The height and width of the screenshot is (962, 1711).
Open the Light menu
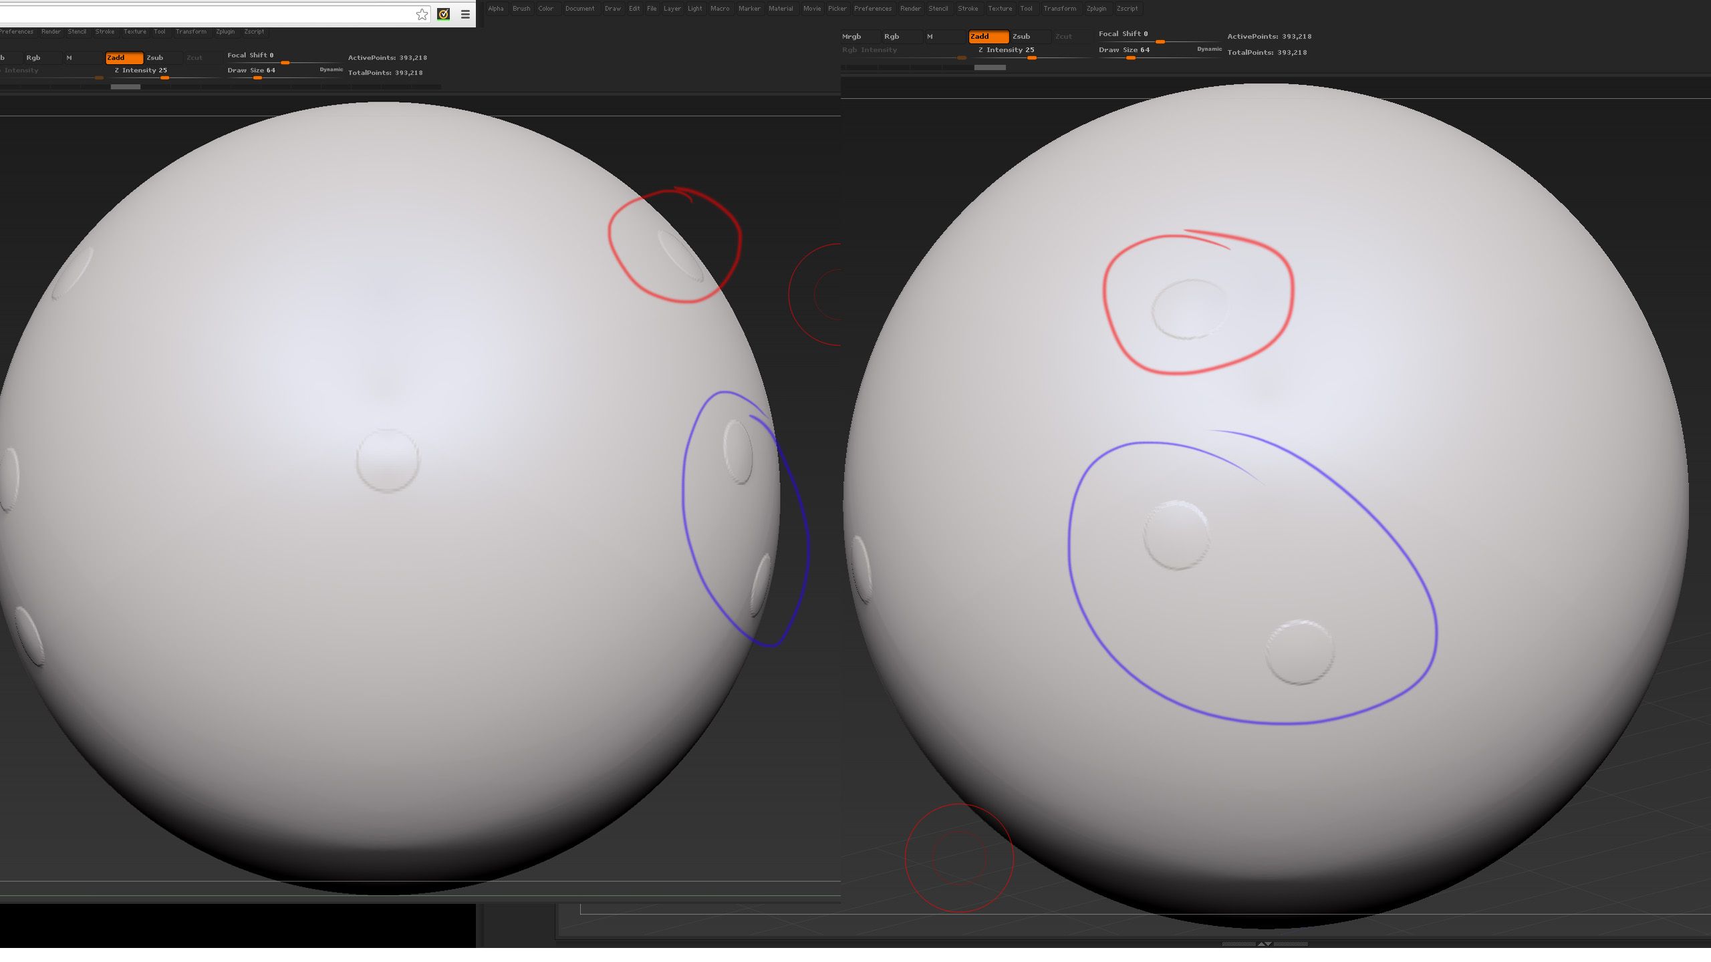point(695,9)
